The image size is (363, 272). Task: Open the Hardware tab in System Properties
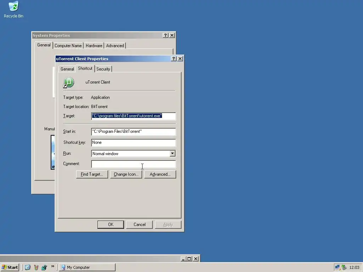(94, 46)
